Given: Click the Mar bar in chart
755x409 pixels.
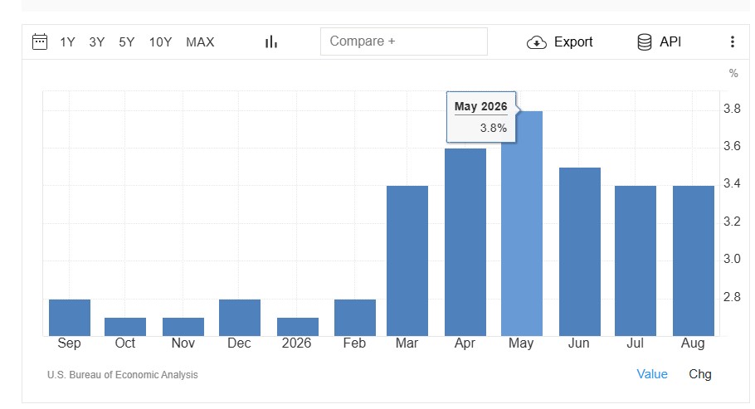Looking at the screenshot, I should [407, 260].
